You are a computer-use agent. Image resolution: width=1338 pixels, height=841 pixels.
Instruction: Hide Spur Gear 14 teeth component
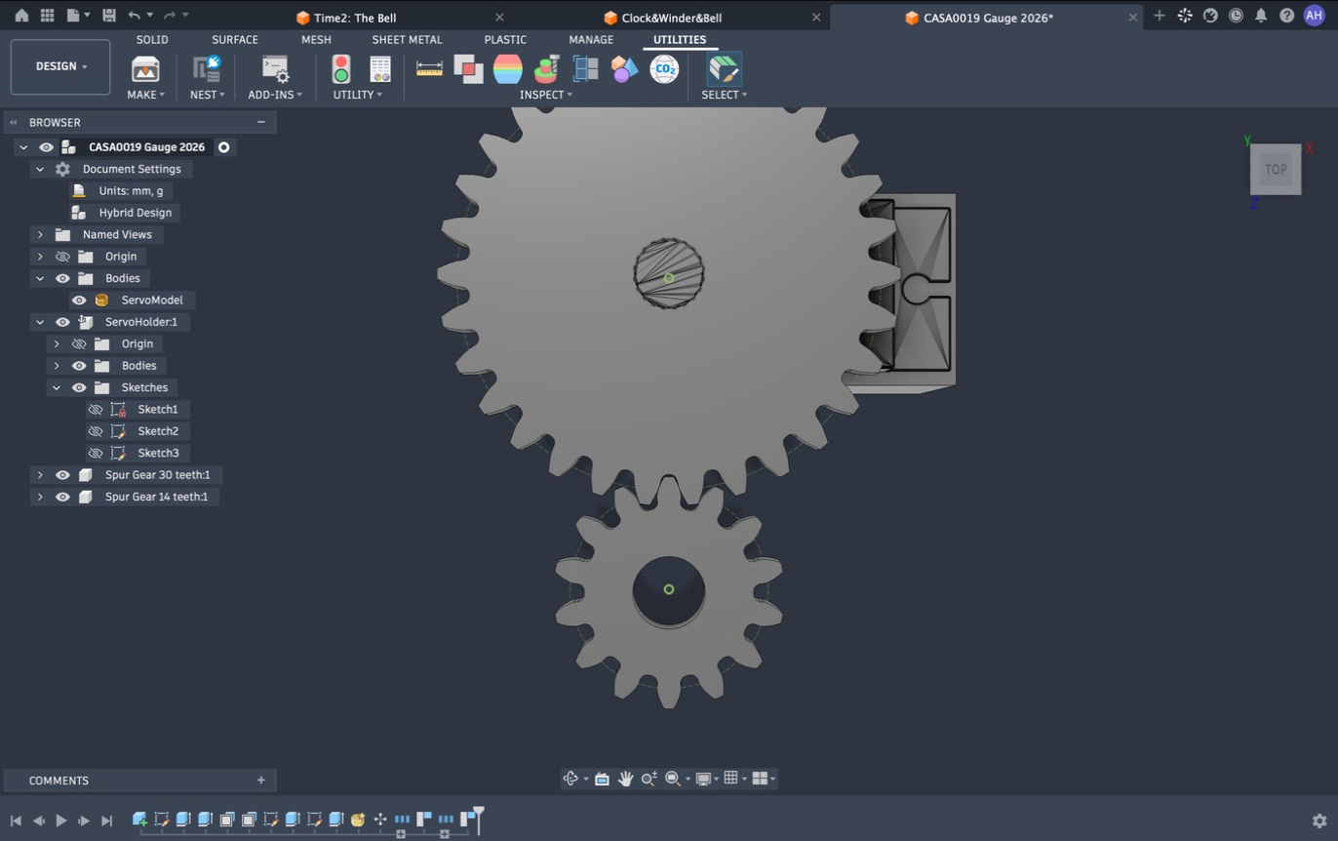(x=62, y=498)
